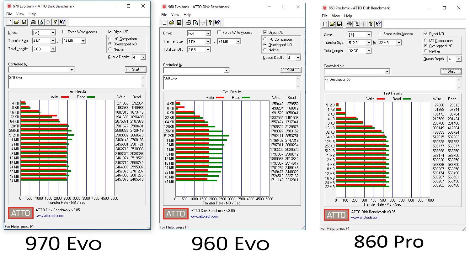The width and height of the screenshot is (470, 257).
Task: Expand Controlled by dropdown in 960 Evo window
Action: [227, 70]
